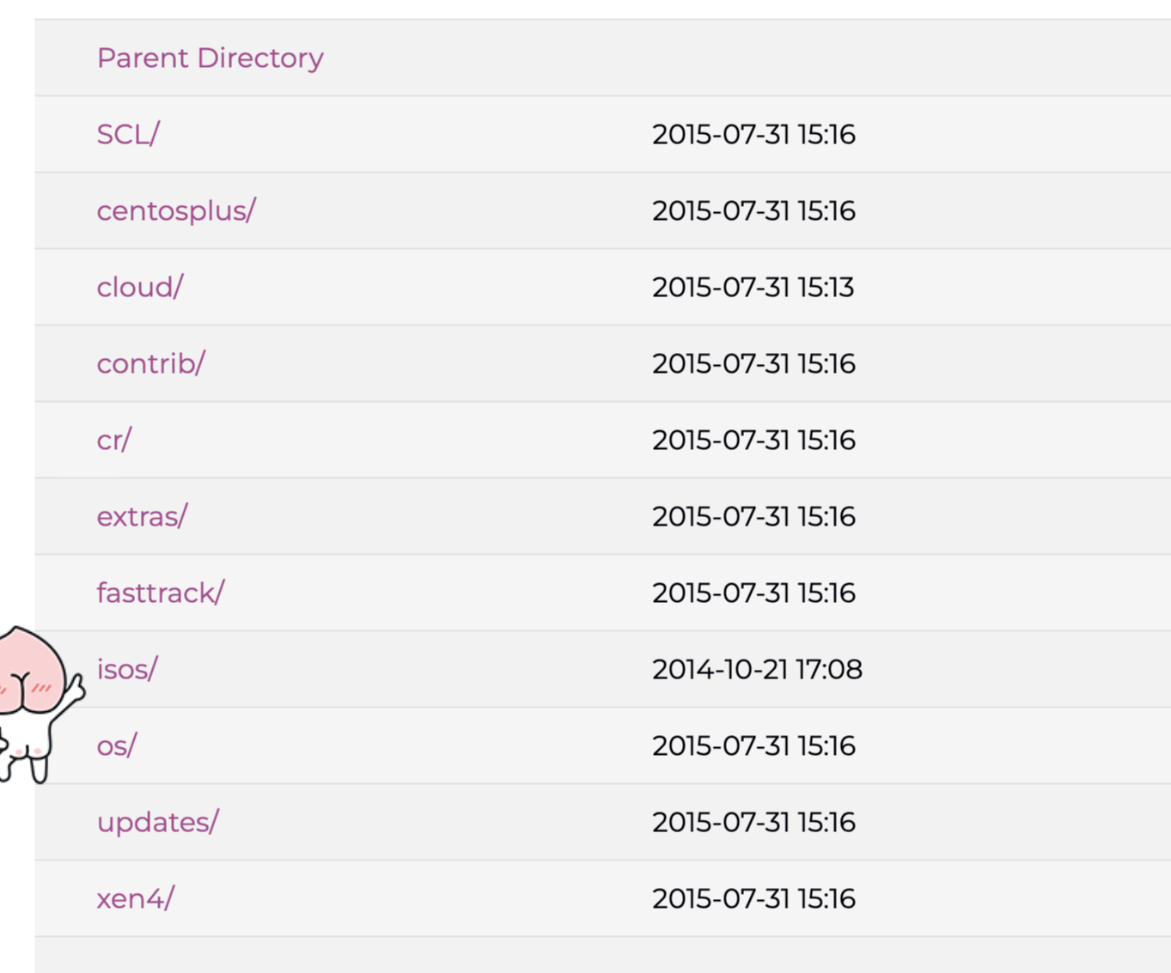Click the xen4/ row timestamp

tap(753, 898)
